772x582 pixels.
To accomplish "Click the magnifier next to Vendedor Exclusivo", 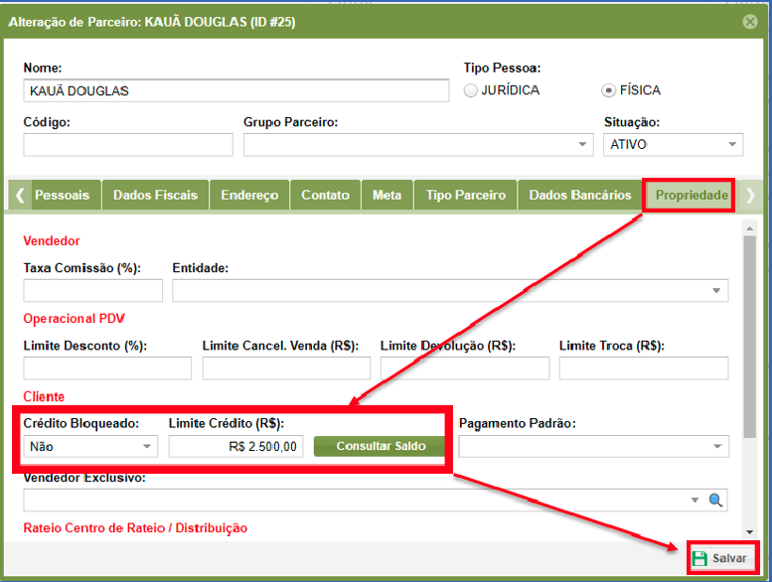I will point(715,501).
